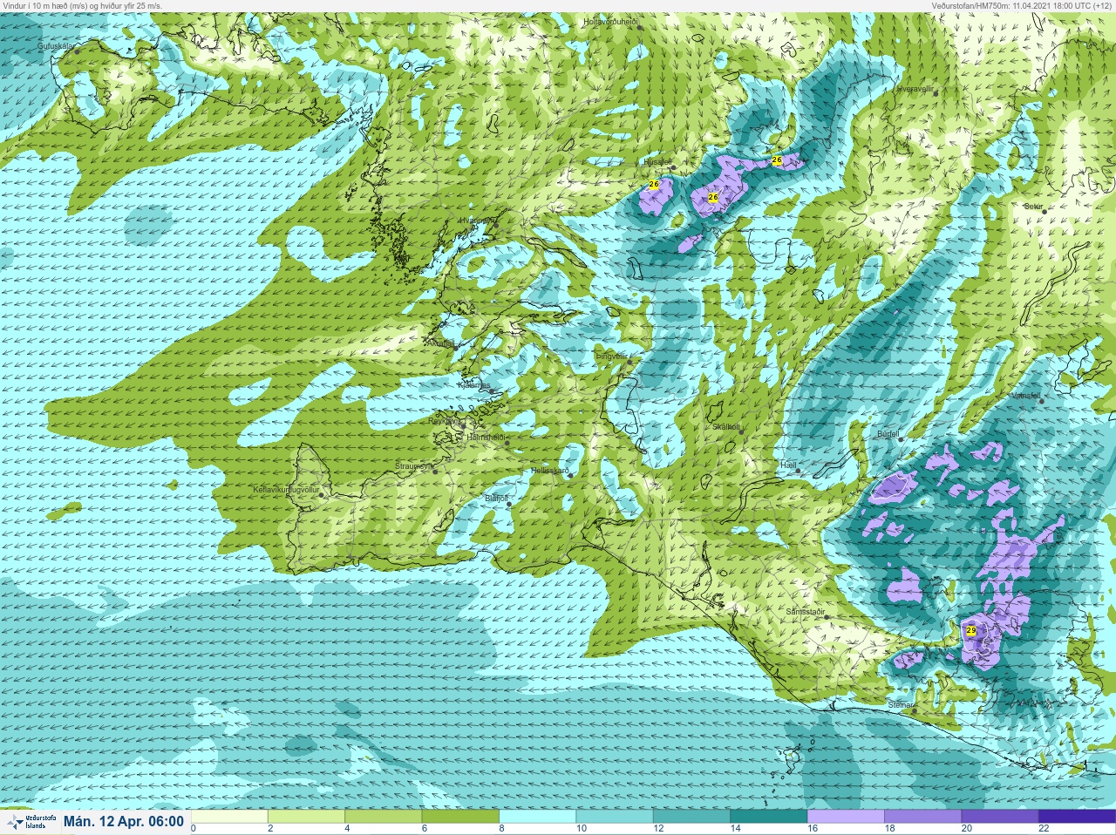Click the Vatnsfell station label

click(x=1025, y=396)
